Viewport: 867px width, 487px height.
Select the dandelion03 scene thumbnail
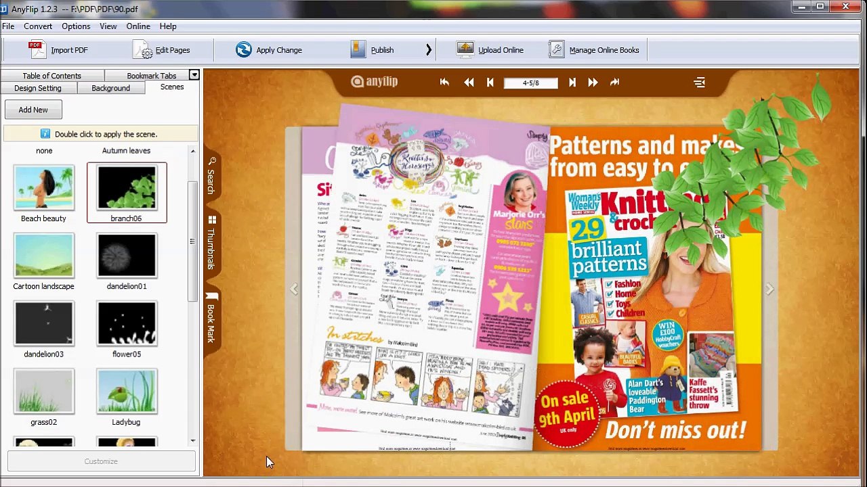tap(43, 323)
